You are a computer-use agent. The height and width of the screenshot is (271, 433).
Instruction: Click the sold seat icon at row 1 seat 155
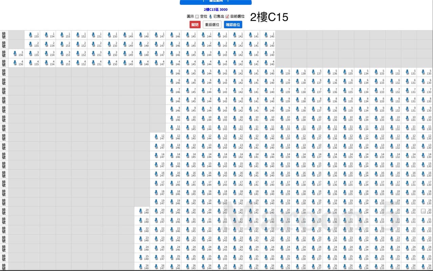31,35
